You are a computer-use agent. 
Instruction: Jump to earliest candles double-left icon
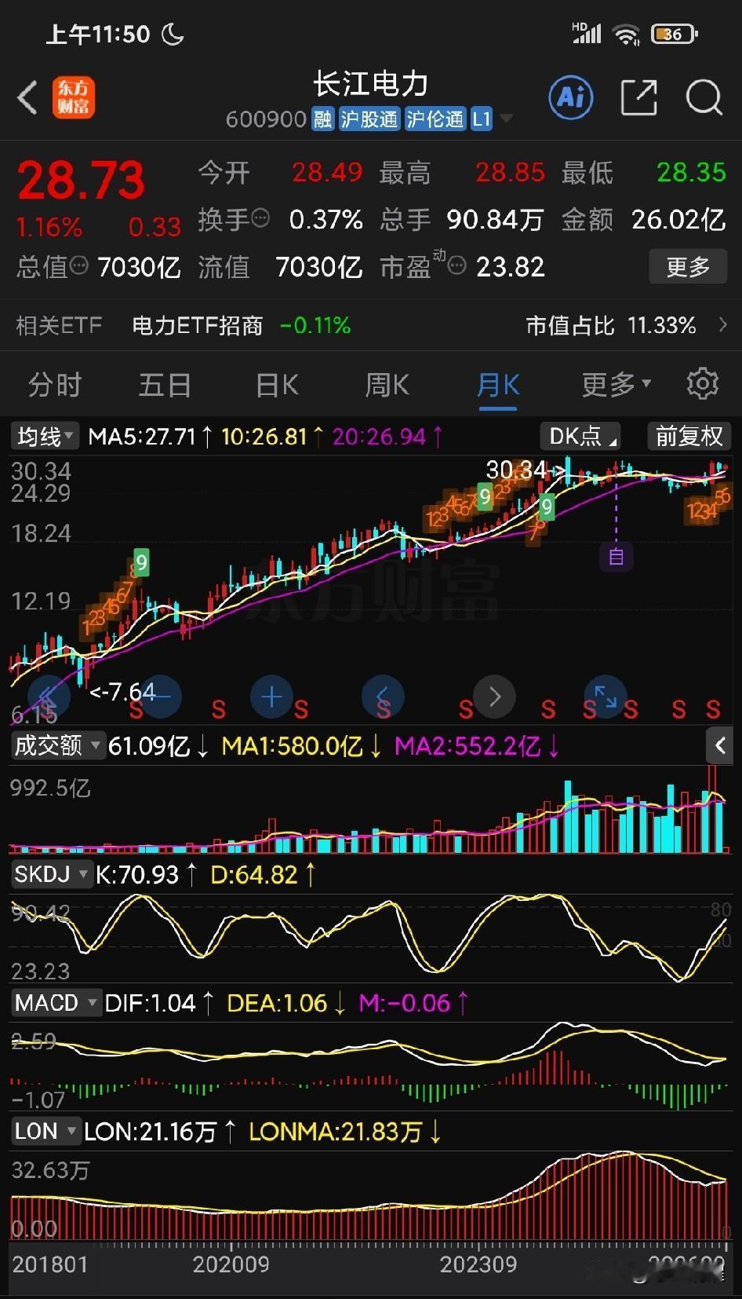click(49, 696)
